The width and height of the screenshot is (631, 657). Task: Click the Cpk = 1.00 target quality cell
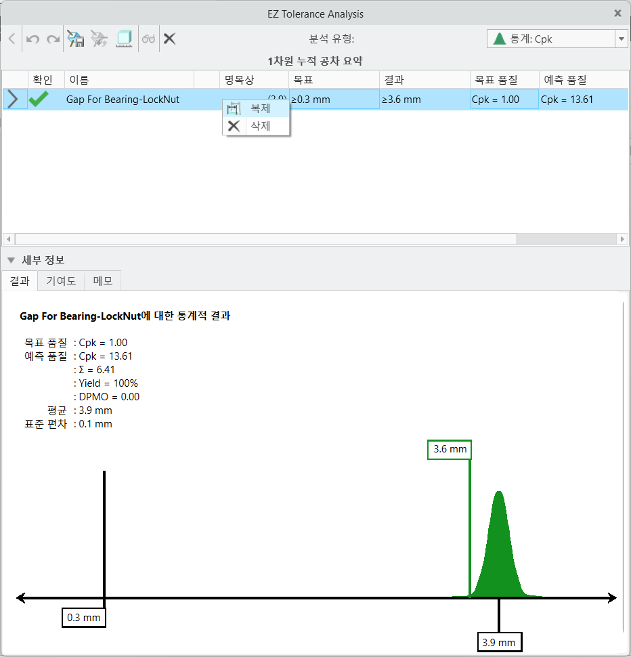pos(504,100)
